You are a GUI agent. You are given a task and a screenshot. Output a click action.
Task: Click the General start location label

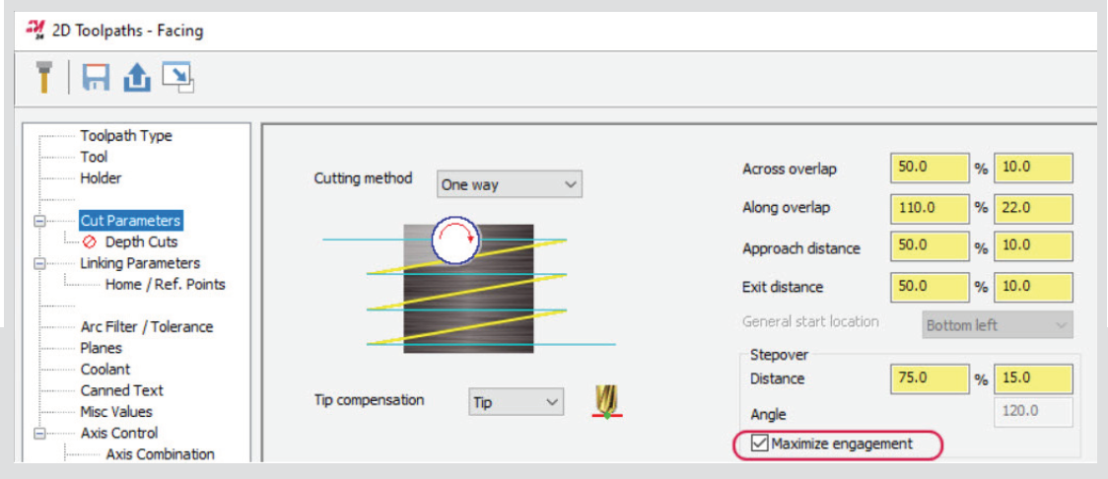click(x=810, y=321)
